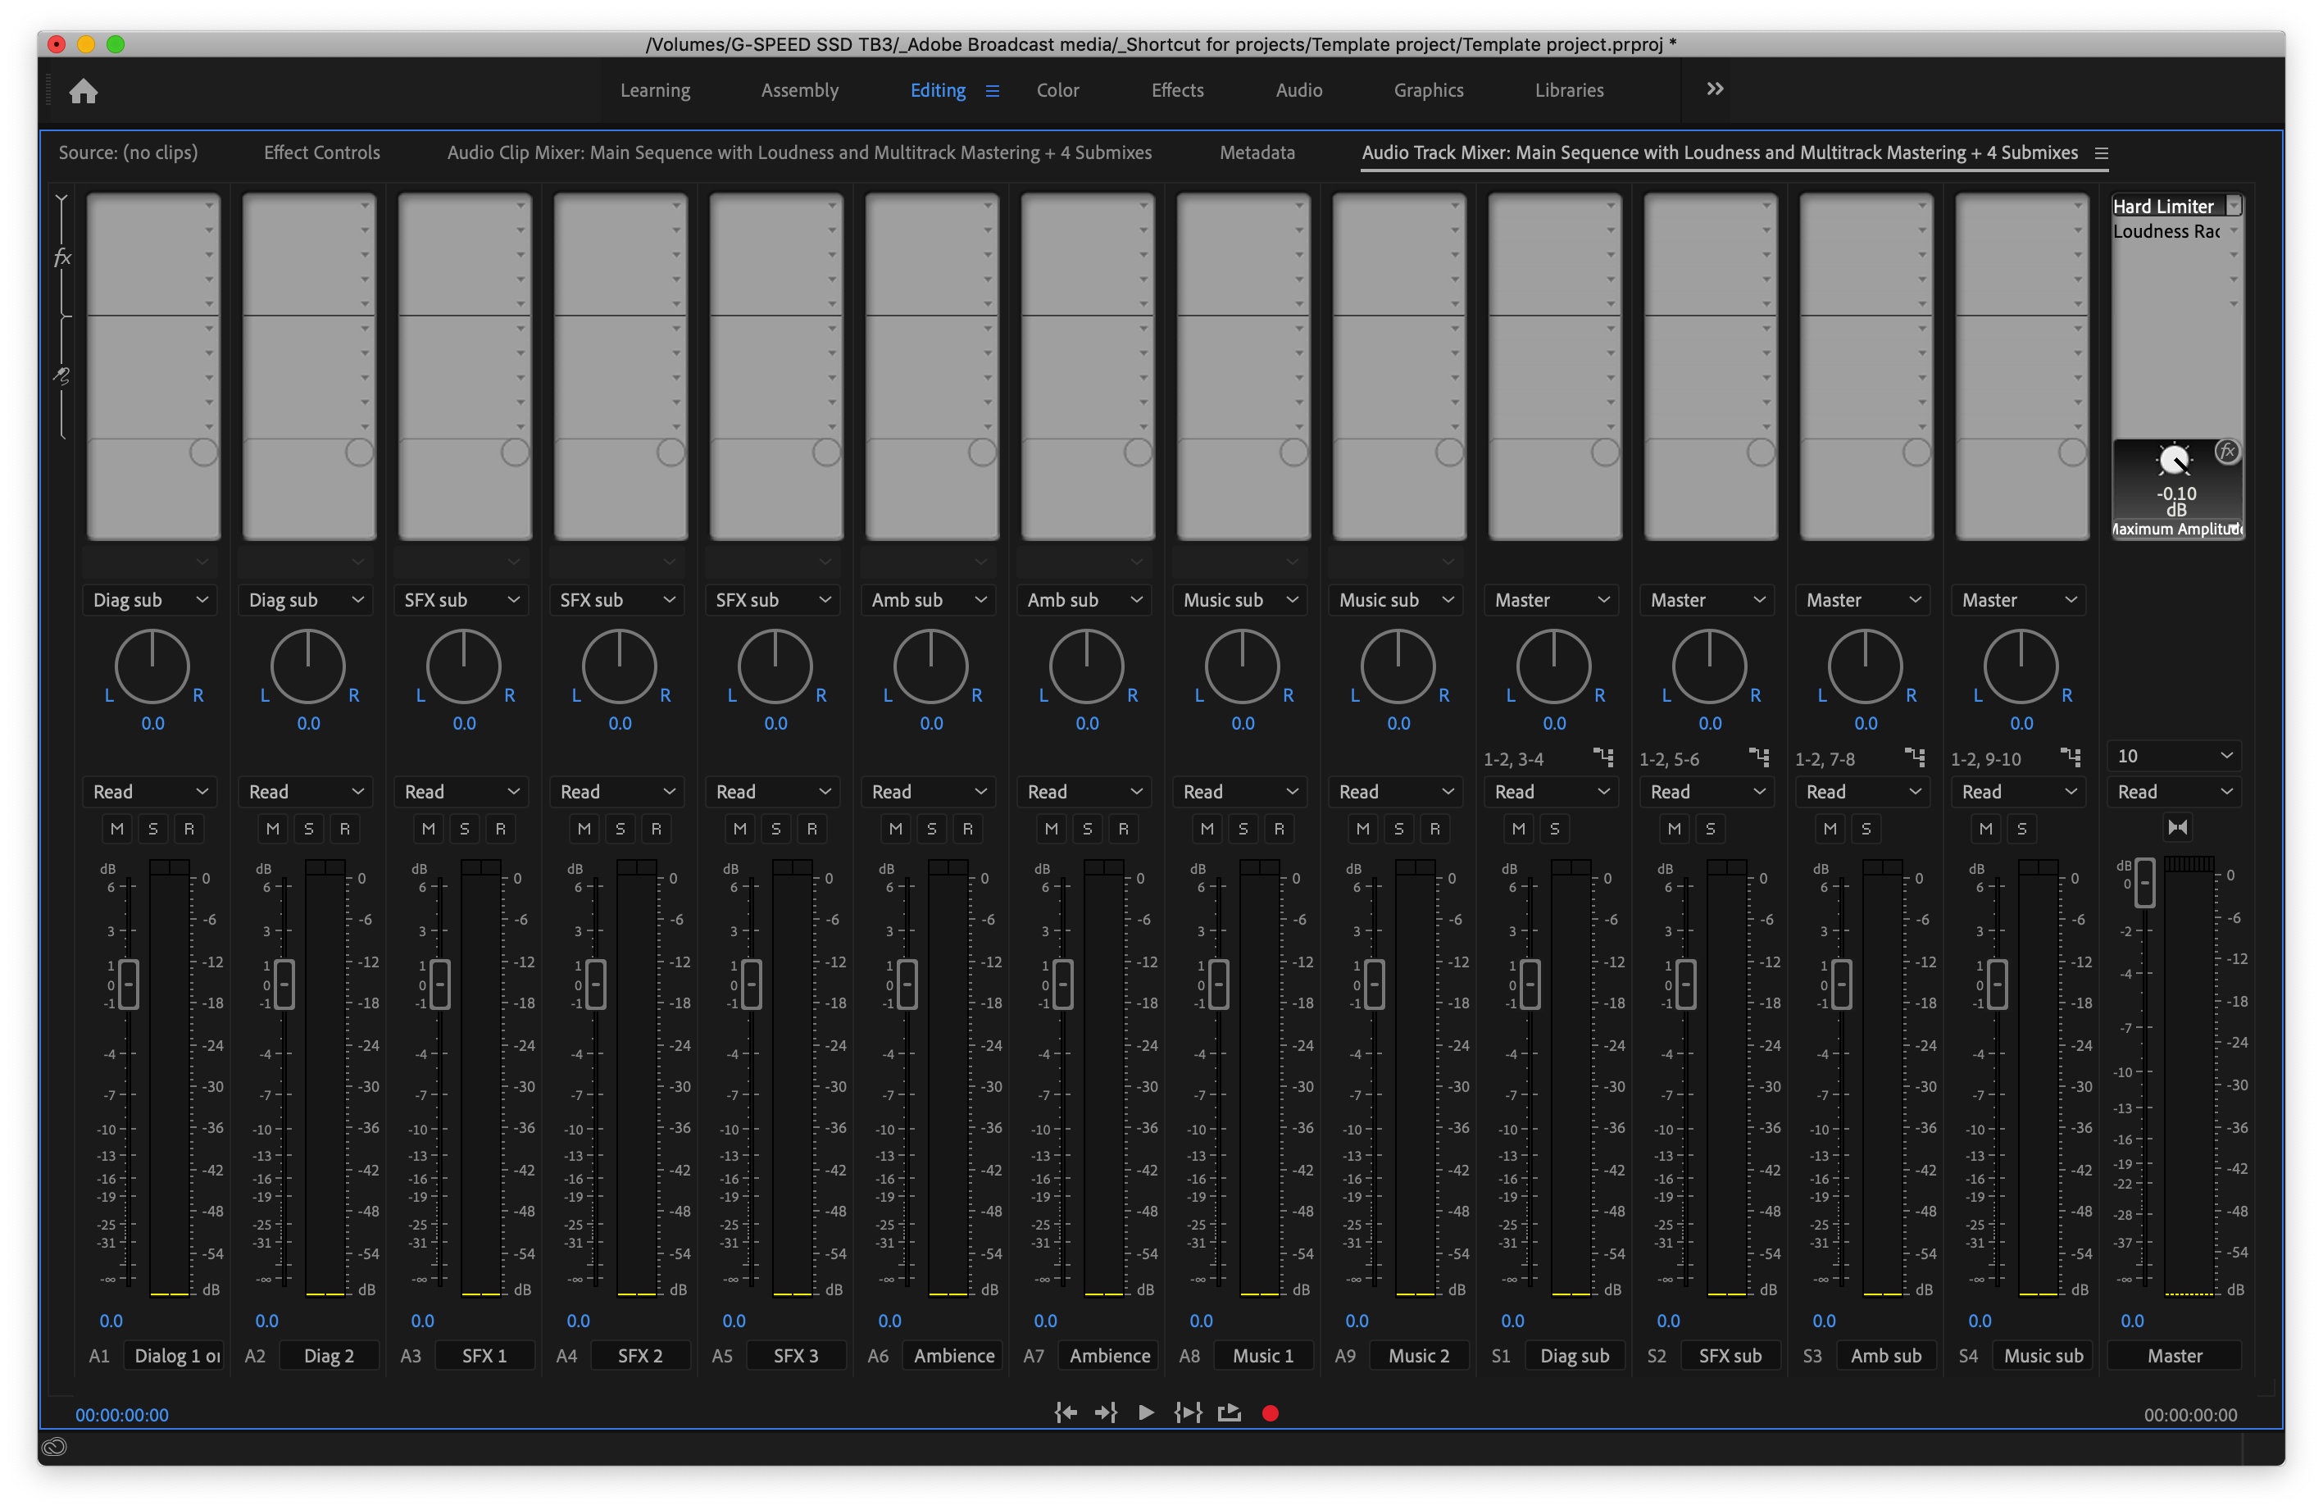Open the Master channel count dropdown showing 10
2323x1510 pixels.
[x=2174, y=756]
